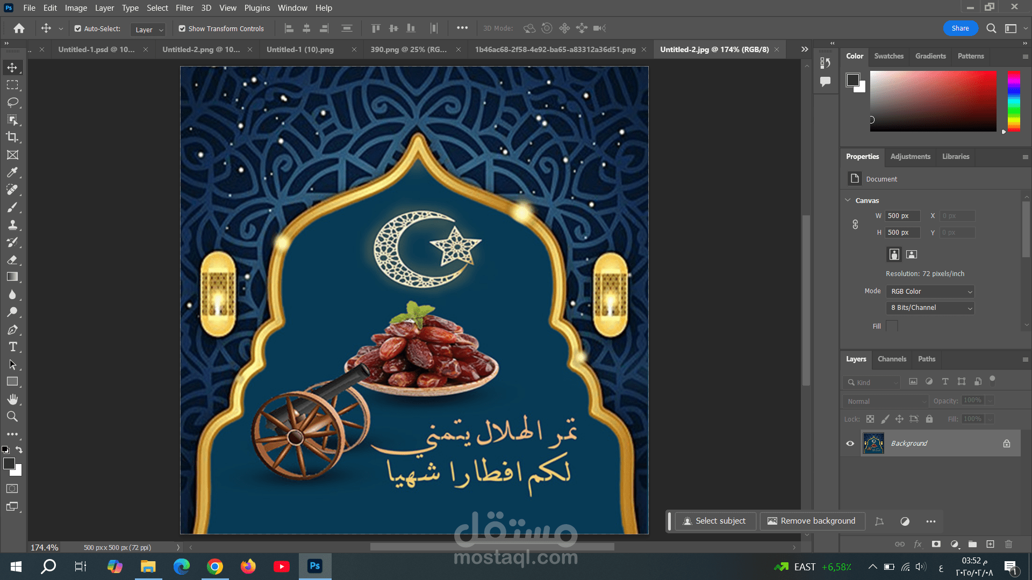This screenshot has height=580, width=1032.
Task: Disable Show Transform Controls checkbox
Action: pos(182,28)
